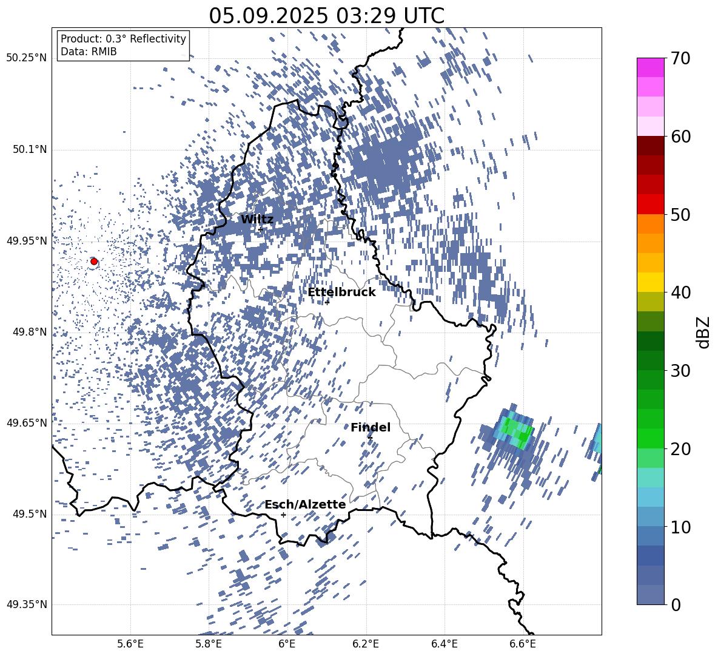Click the red radar location dot
Image resolution: width=718 pixels, height=656 pixels.
[94, 261]
